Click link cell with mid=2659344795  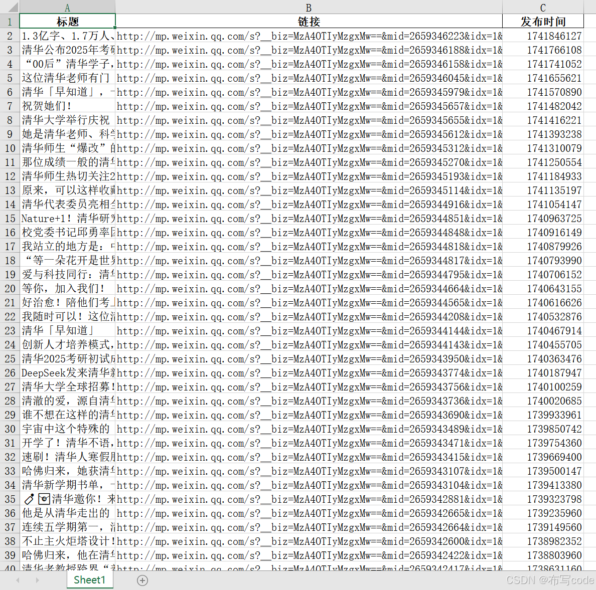click(x=309, y=274)
